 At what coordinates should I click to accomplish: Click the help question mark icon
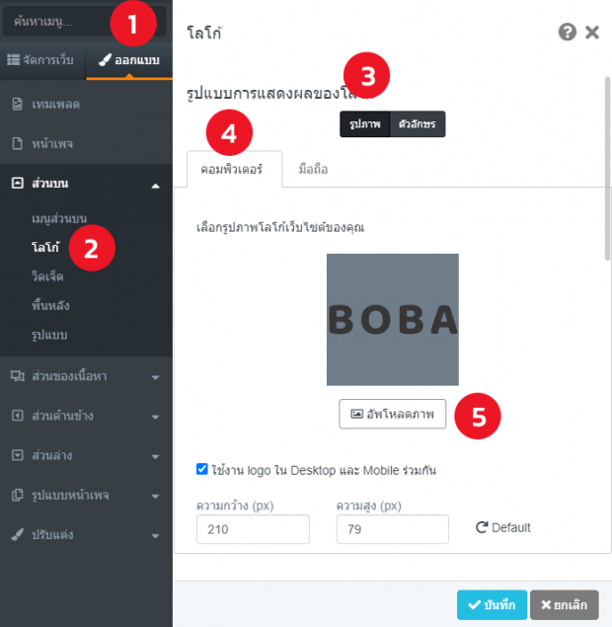click(567, 33)
